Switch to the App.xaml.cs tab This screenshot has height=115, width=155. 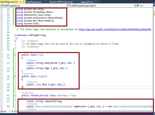87,2
